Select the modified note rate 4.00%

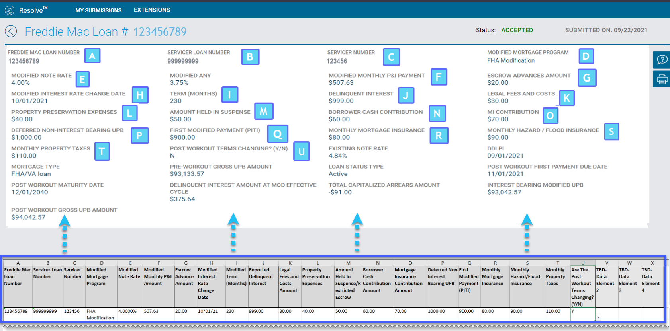click(21, 83)
